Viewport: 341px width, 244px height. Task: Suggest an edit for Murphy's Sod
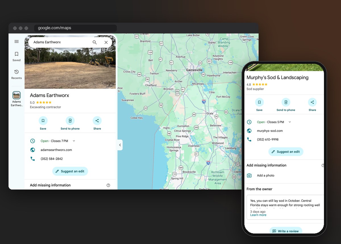[286, 152]
